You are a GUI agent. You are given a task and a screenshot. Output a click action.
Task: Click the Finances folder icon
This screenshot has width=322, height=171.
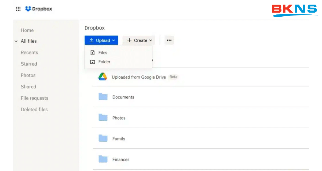coord(103,159)
